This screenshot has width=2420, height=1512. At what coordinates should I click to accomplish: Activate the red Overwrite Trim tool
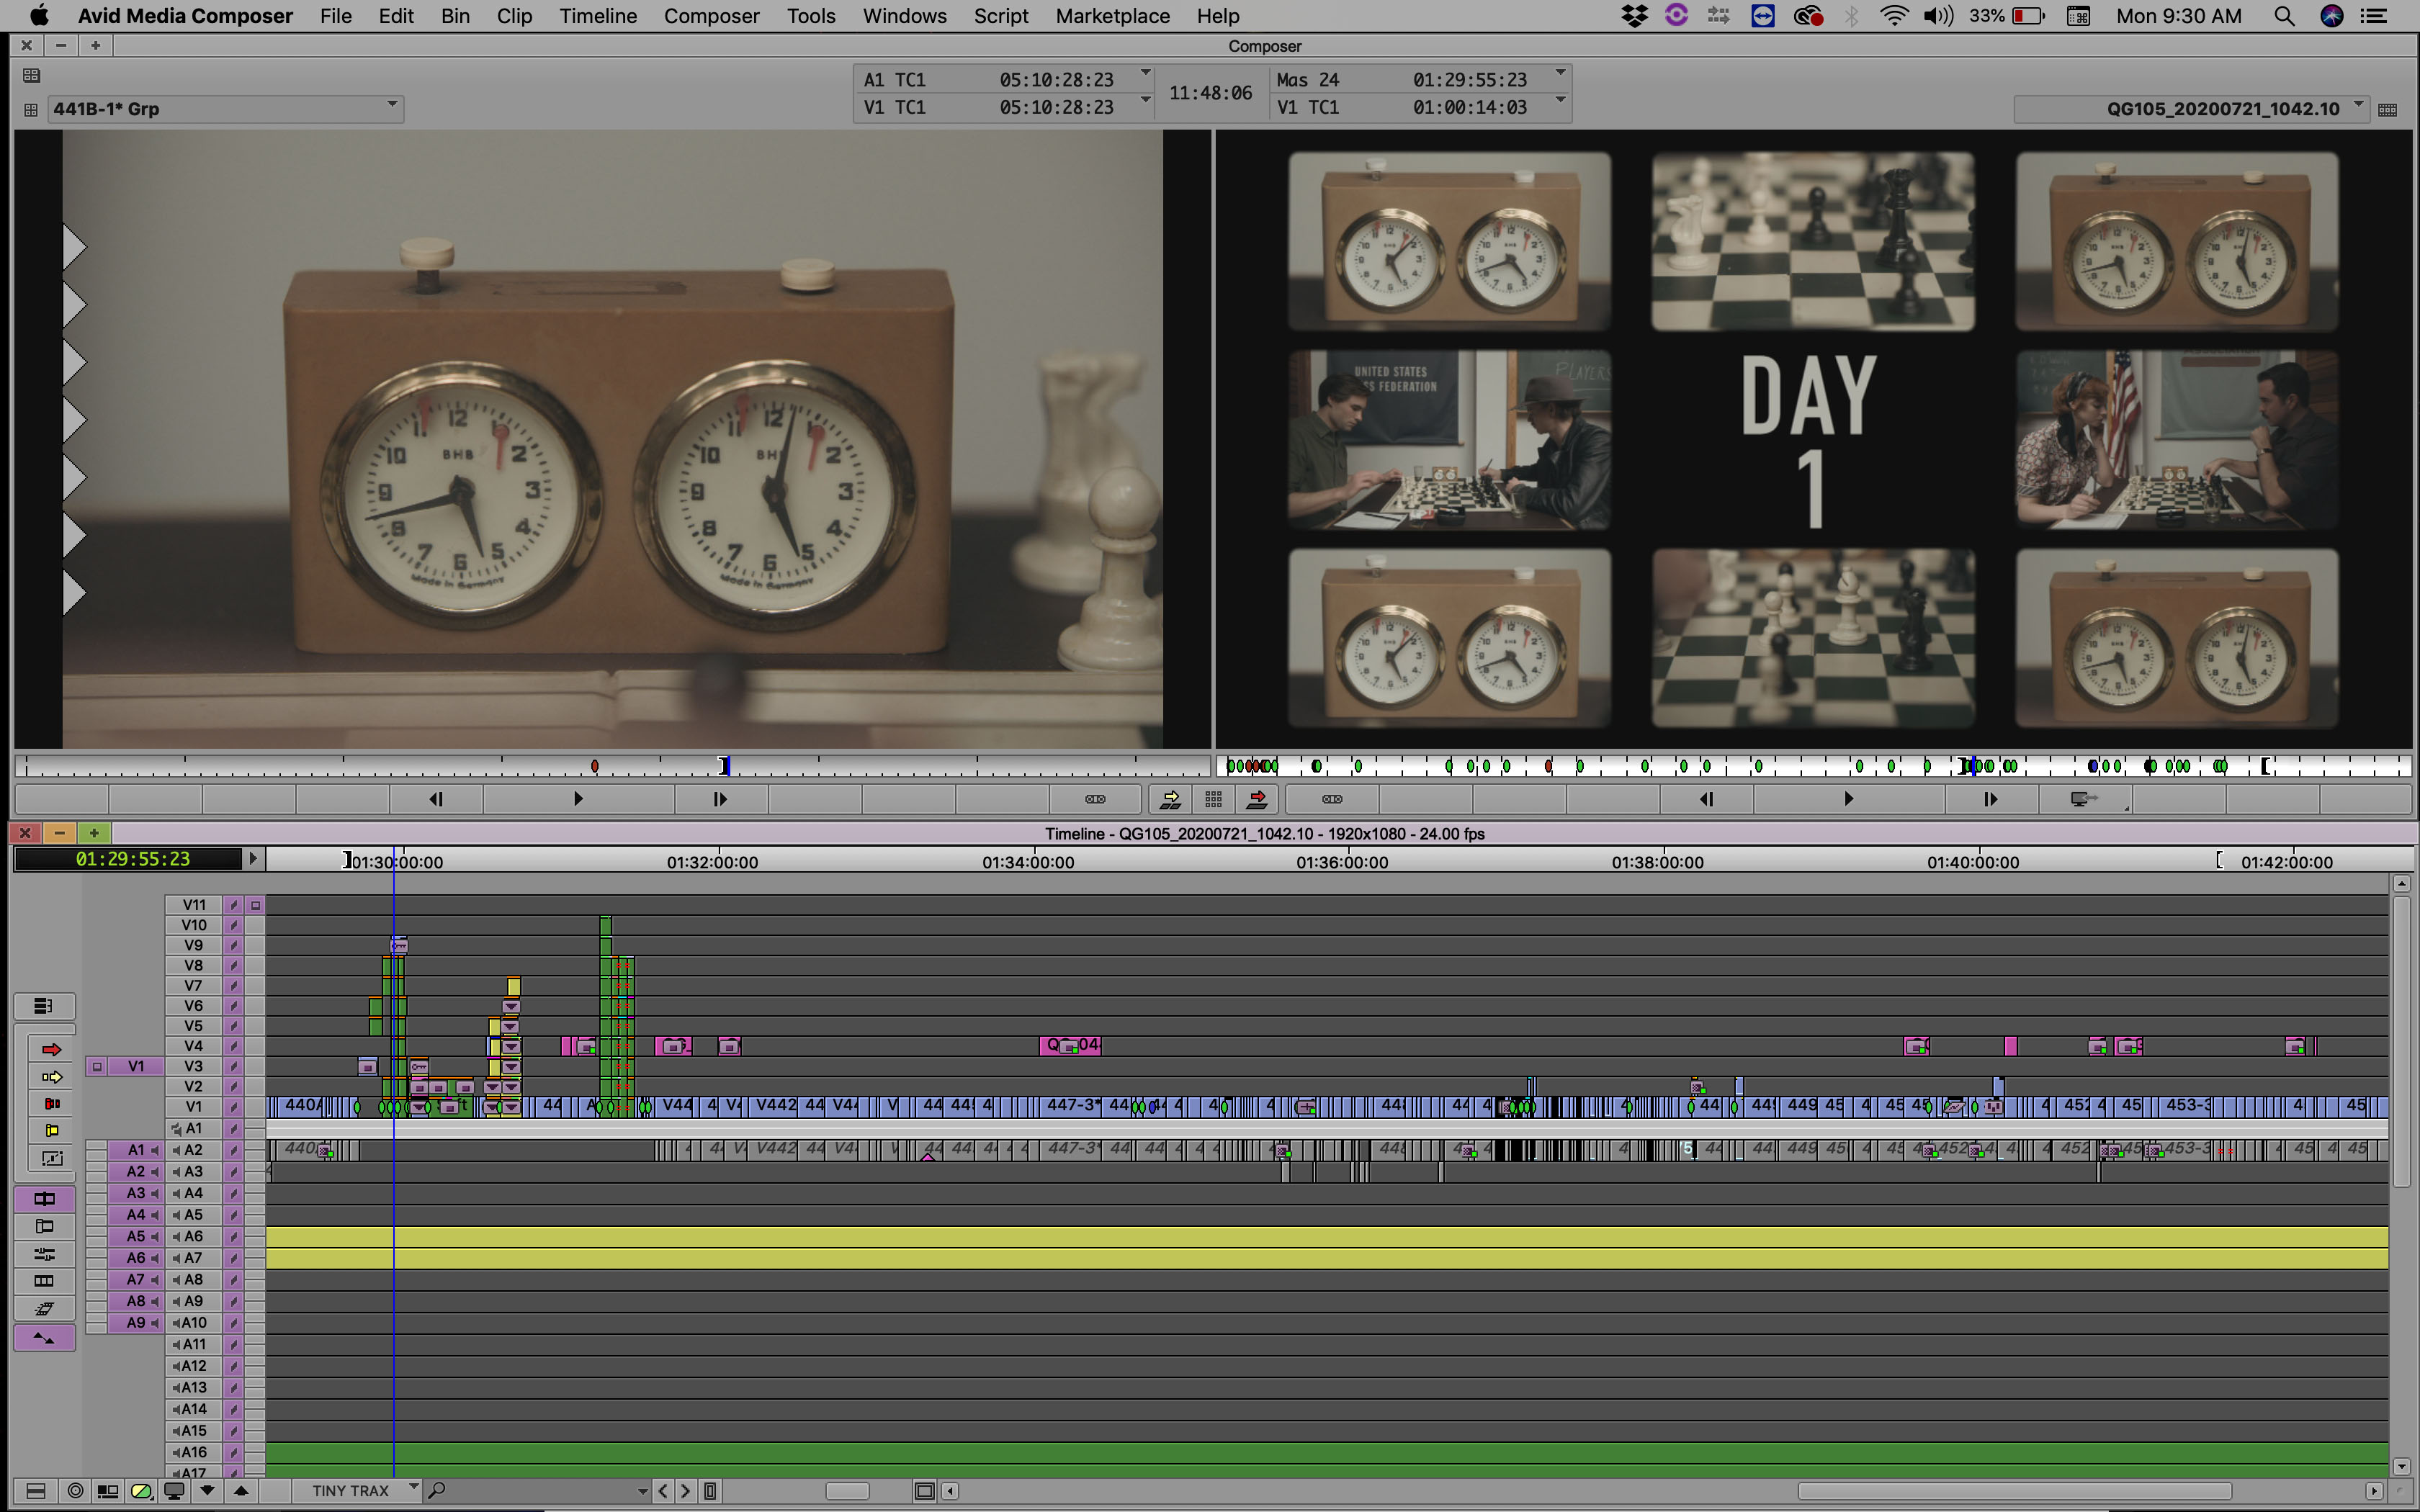click(52, 1103)
